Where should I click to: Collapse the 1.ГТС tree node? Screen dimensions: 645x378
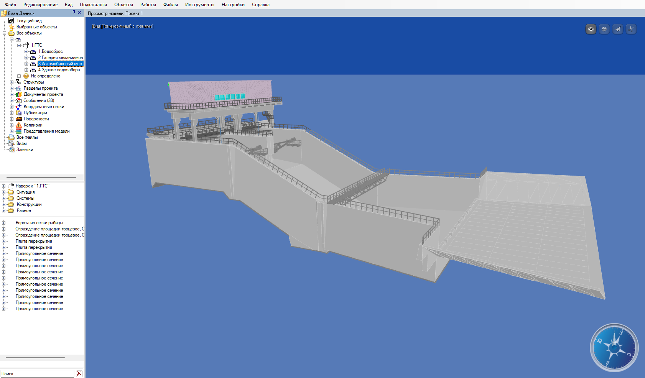click(19, 45)
